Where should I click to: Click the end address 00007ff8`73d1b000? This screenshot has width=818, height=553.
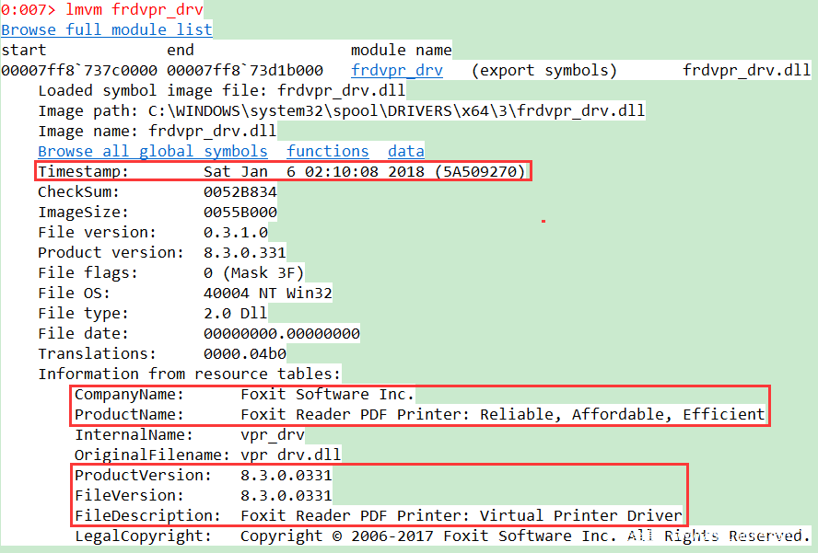[x=245, y=70]
